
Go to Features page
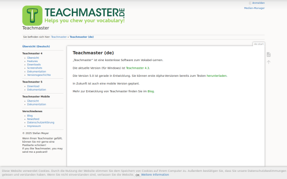[33, 61]
